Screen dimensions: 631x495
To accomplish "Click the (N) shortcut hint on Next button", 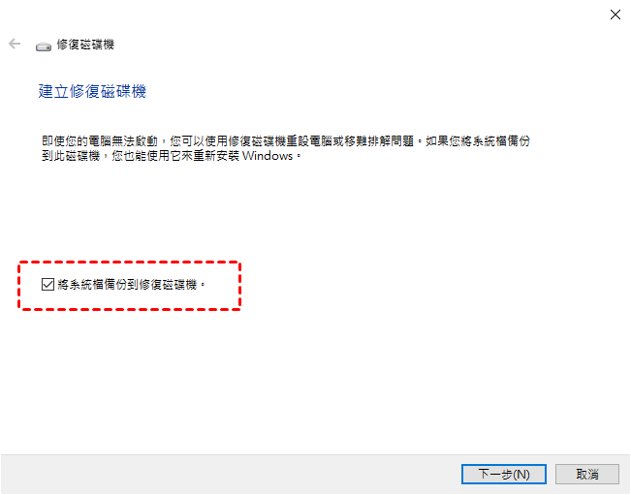I will click(x=521, y=475).
